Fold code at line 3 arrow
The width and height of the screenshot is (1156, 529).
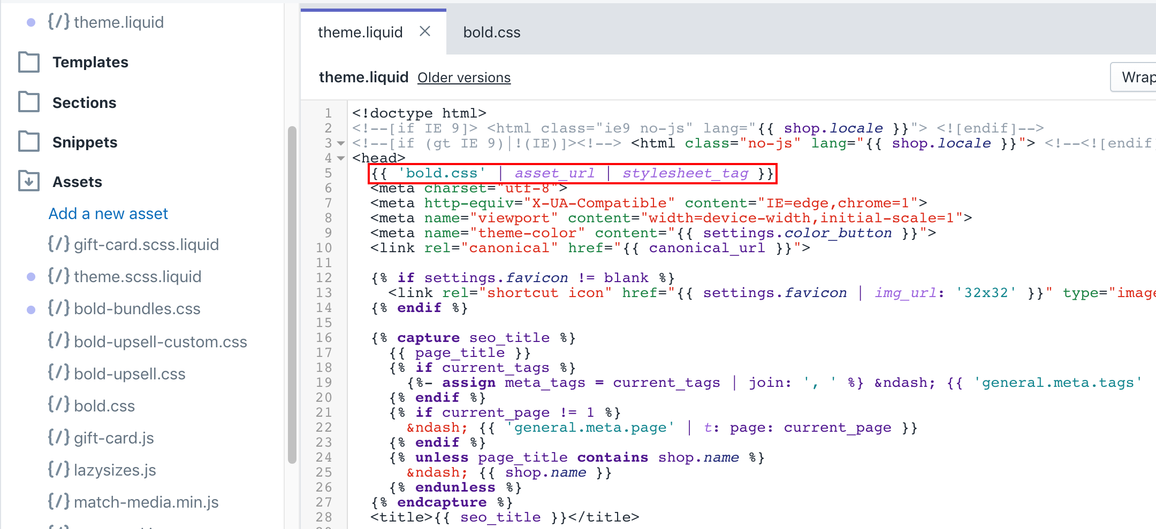click(341, 144)
